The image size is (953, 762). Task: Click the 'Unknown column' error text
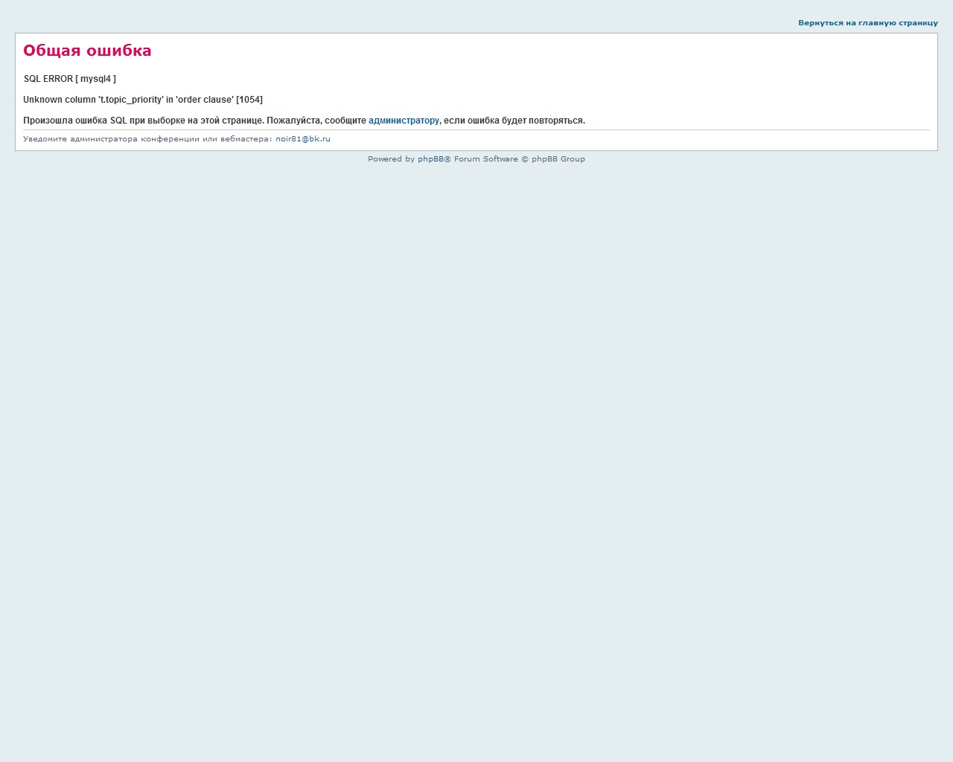tap(59, 100)
